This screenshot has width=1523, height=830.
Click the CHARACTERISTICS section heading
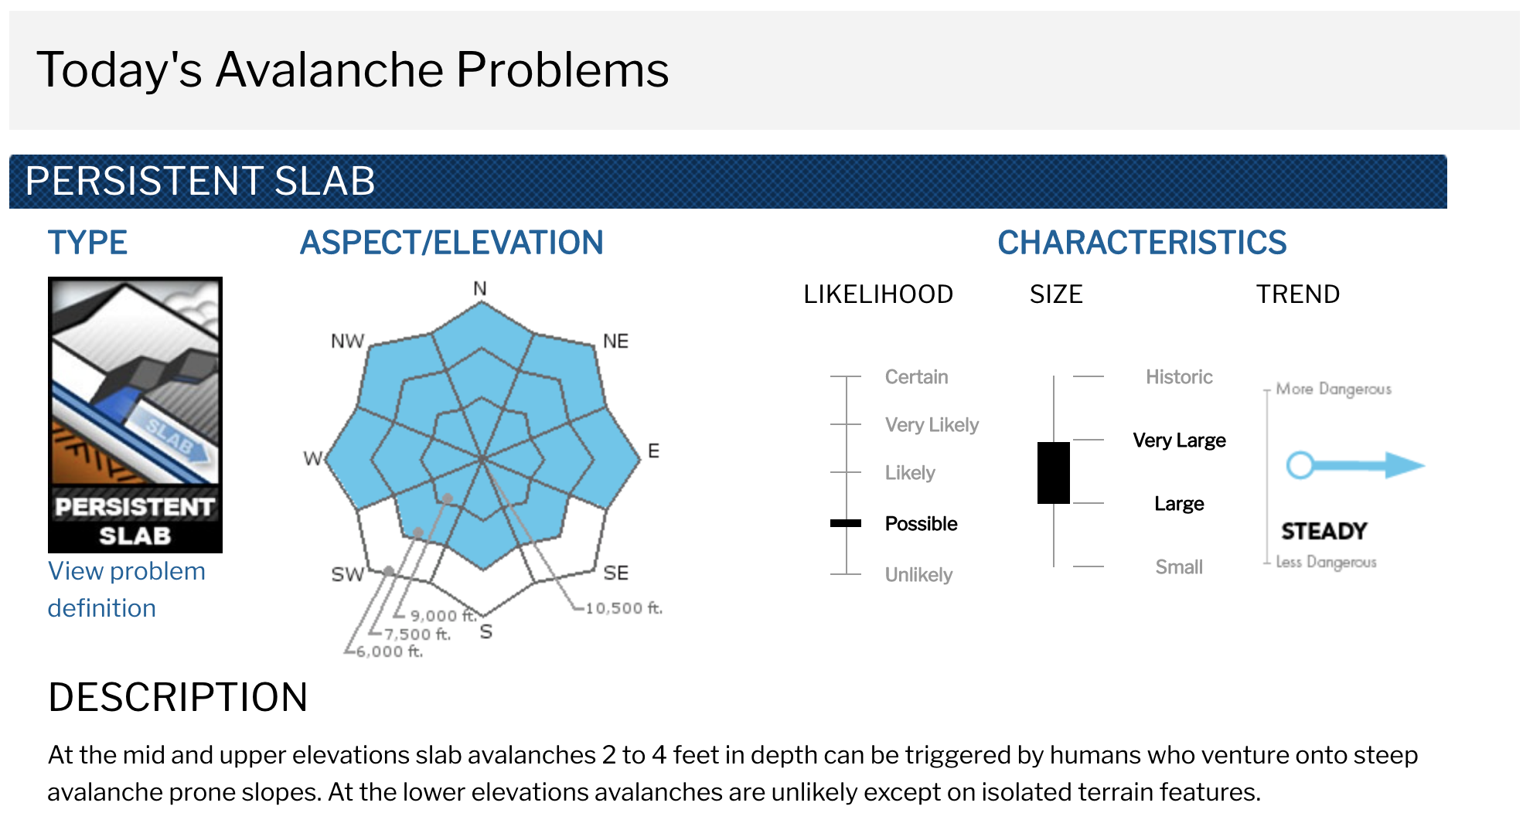[1142, 243]
